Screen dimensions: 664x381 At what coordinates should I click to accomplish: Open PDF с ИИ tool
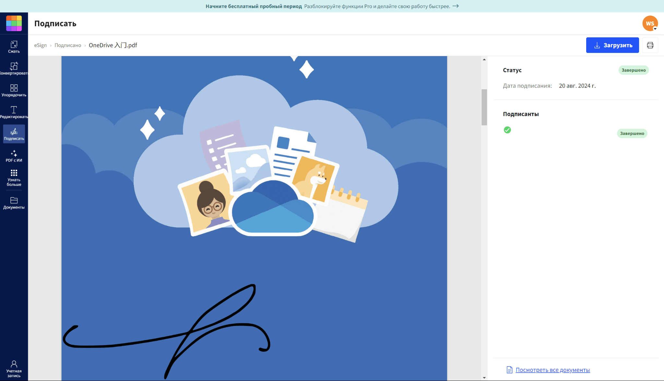tap(14, 156)
